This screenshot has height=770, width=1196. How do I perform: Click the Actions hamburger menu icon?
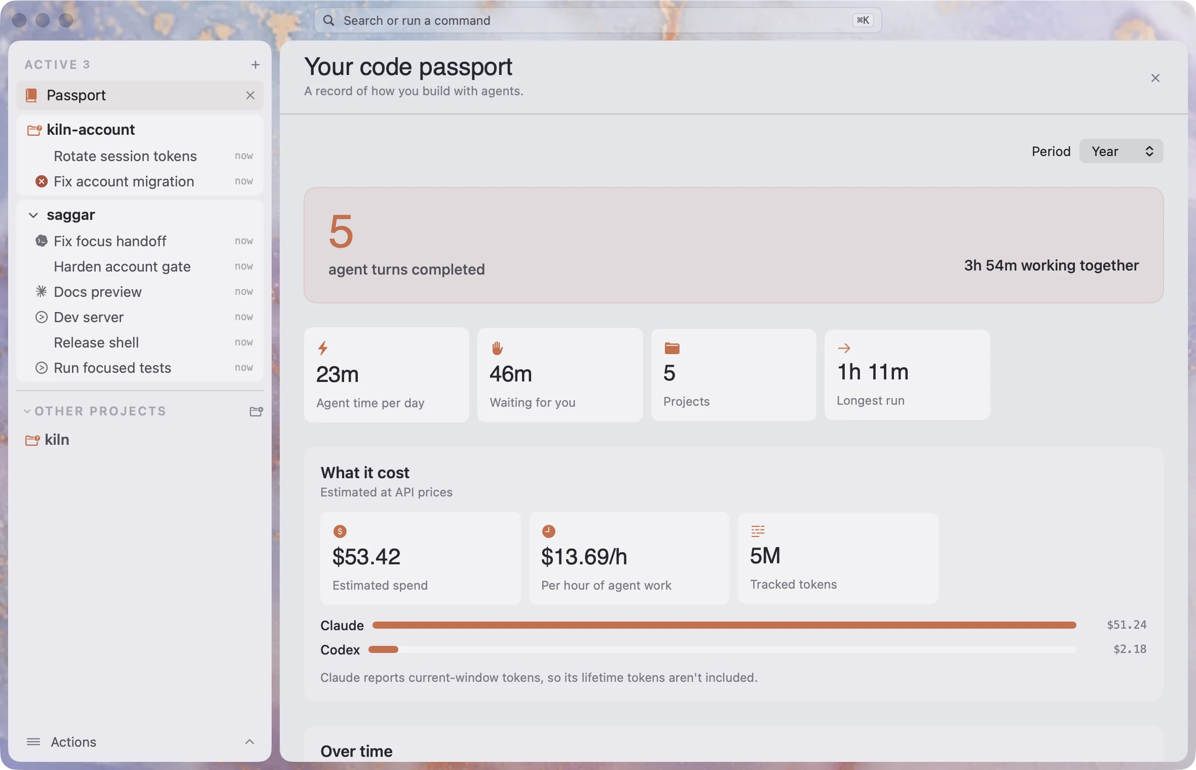(x=33, y=742)
